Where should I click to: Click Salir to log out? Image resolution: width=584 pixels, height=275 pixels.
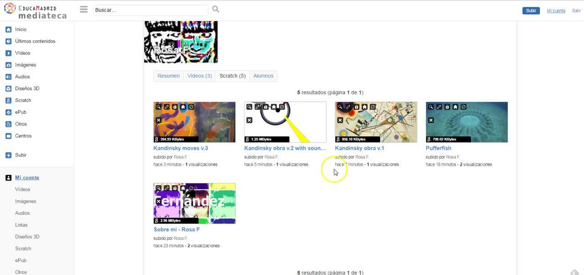point(576,10)
